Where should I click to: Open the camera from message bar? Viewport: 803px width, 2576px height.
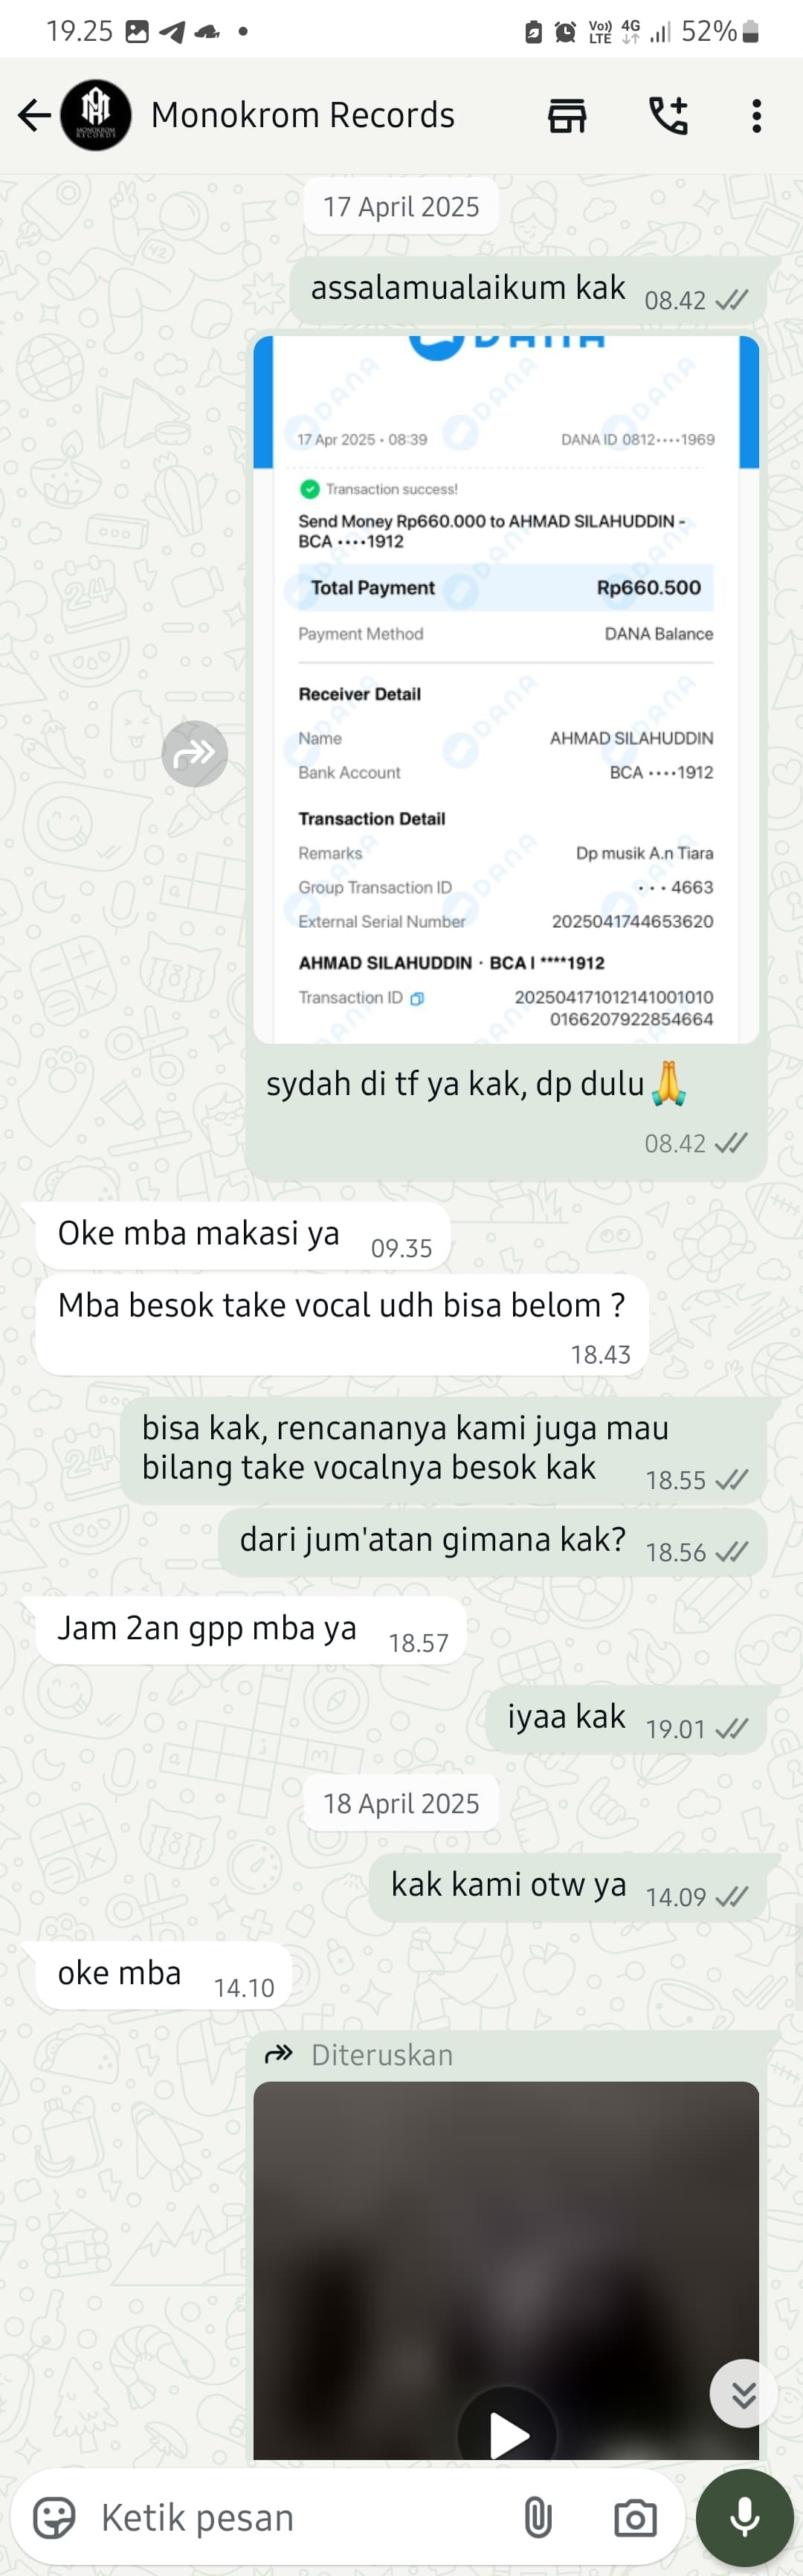(635, 2517)
